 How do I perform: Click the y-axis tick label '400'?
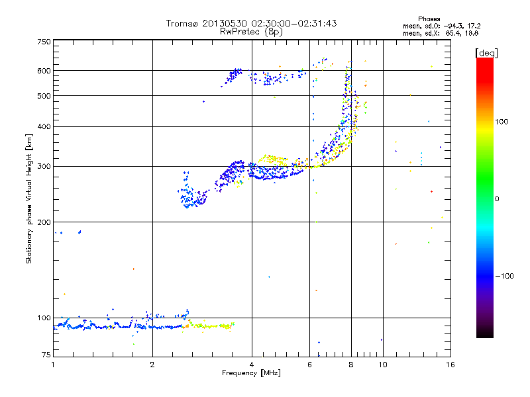tap(44, 126)
